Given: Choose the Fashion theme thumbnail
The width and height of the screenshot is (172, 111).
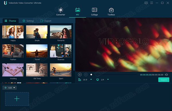Looking at the screenshot, I should (13, 51).
